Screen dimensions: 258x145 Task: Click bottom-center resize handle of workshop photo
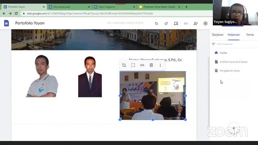click(153, 120)
